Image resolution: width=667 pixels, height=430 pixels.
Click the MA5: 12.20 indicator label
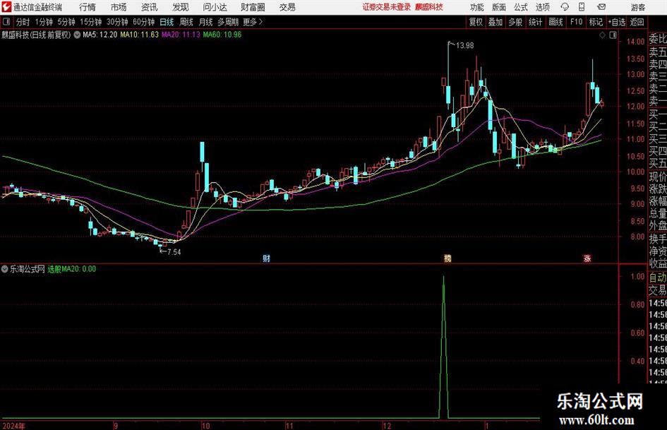pos(100,35)
